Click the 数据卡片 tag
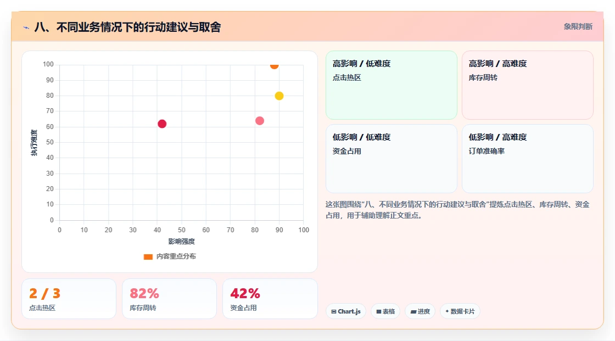Screen dimensions: 615x341 pos(460,311)
